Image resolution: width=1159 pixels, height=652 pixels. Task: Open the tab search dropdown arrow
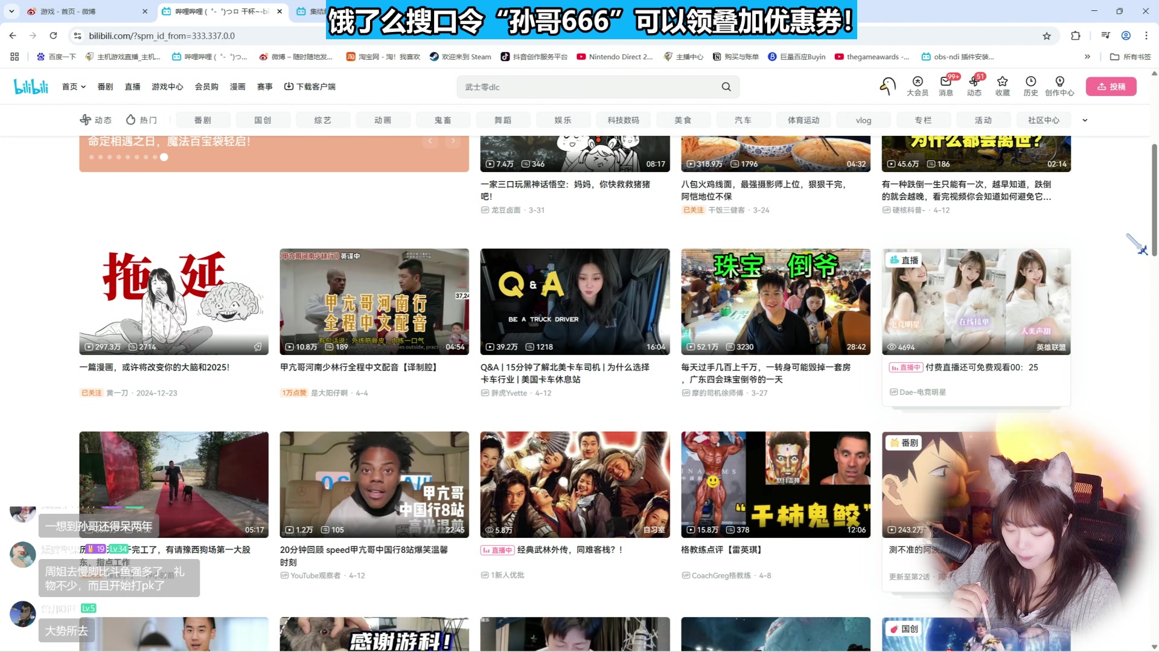pos(11,11)
